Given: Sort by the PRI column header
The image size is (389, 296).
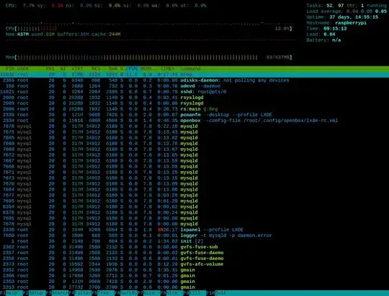Looking at the screenshot, I should point(50,69).
